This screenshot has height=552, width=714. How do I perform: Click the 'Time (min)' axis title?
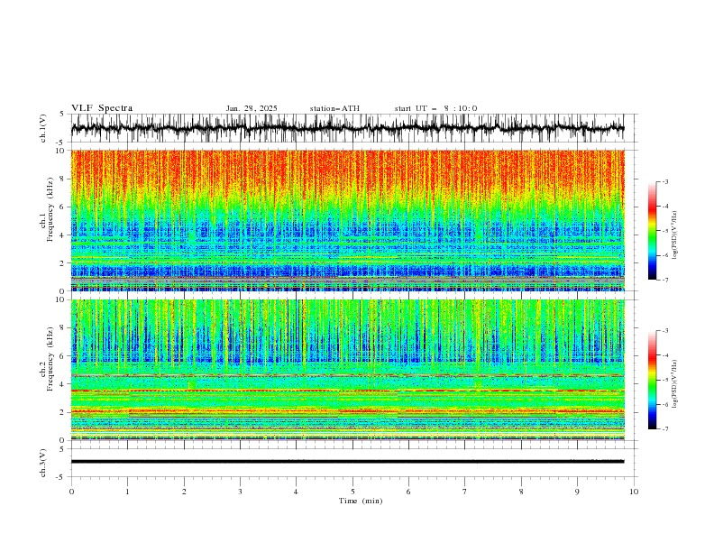361,501
